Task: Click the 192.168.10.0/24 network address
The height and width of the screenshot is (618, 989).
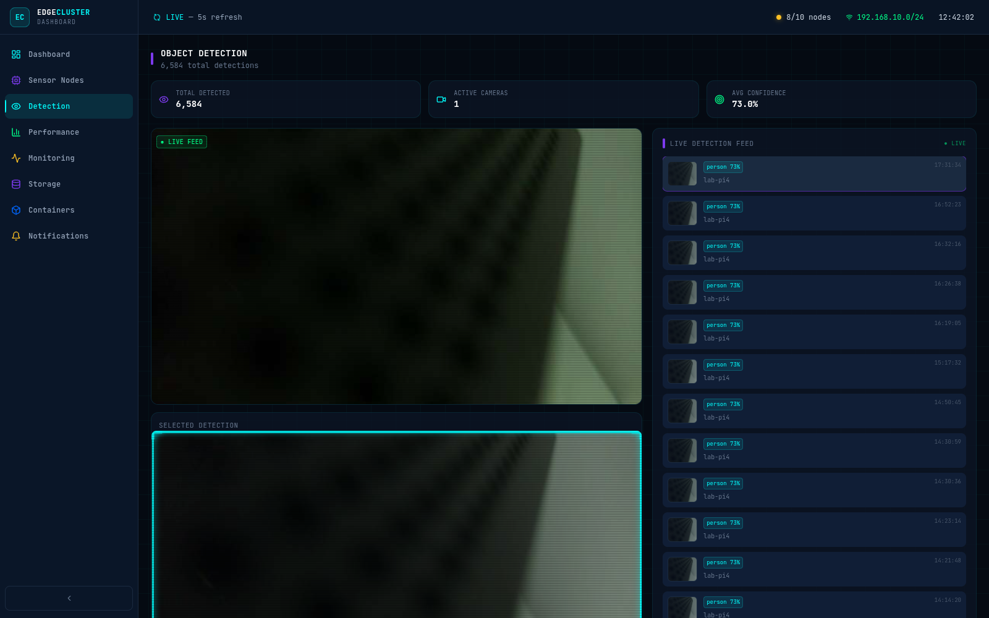Action: click(890, 17)
